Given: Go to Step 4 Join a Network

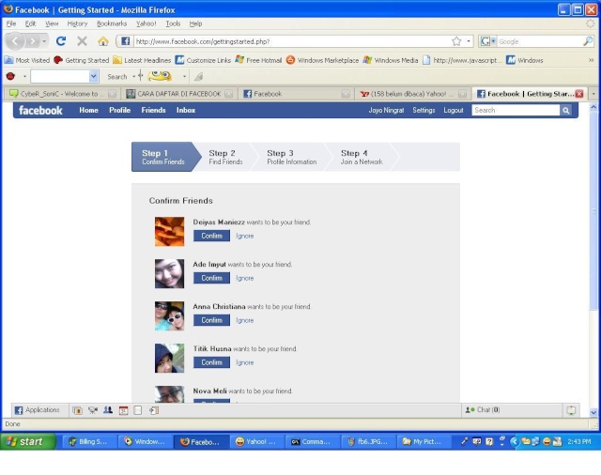Looking at the screenshot, I should tap(362, 157).
